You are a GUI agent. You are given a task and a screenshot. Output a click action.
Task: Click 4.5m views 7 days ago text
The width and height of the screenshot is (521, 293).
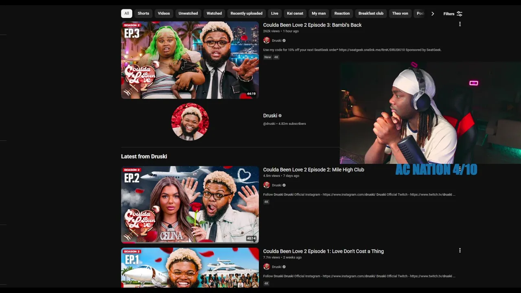coord(281,176)
